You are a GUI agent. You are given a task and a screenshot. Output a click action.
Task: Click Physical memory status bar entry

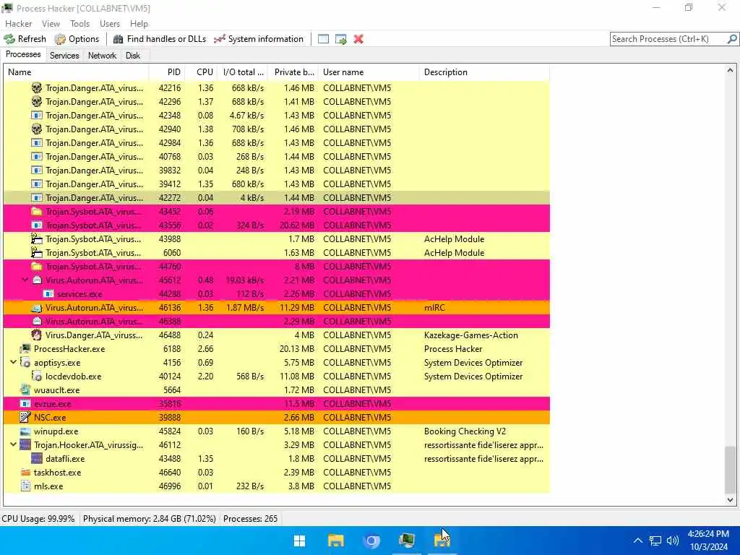pyautogui.click(x=149, y=519)
